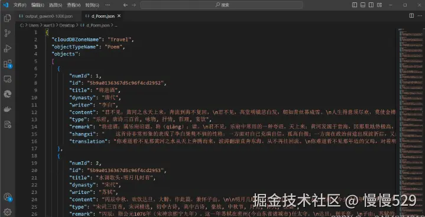Open the Manage gear settings icon
The image size is (425, 217).
point(7,212)
